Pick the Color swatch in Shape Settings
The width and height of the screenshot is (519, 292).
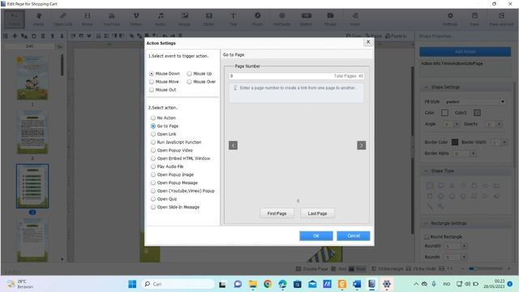[444, 113]
